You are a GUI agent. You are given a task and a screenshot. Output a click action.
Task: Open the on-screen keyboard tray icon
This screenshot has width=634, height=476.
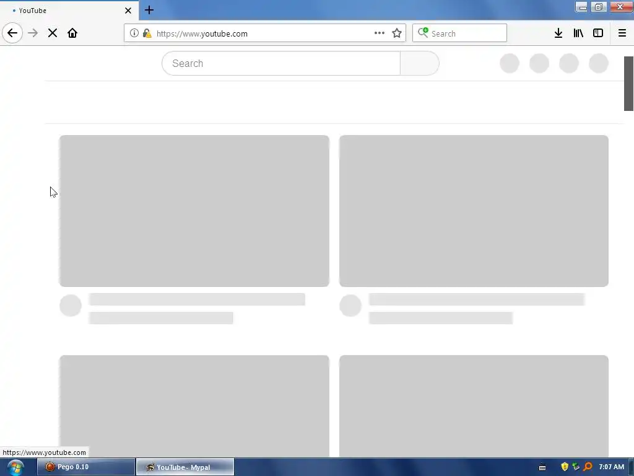tap(542, 468)
